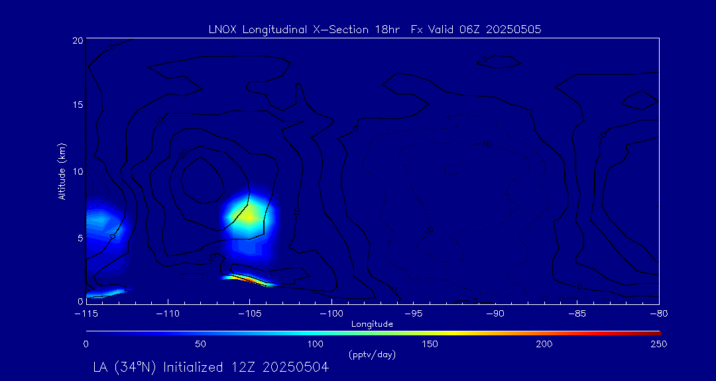716x381 pixels.
Task: Select longitude tick label "-100"
Action: (x=331, y=314)
